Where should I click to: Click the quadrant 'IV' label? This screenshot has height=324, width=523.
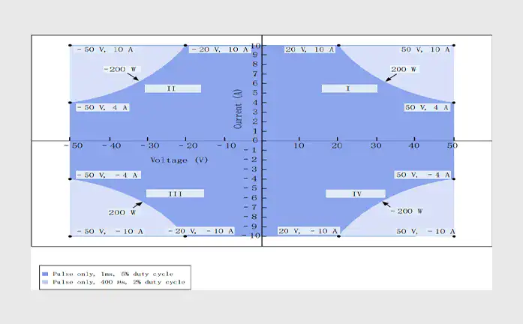356,193
